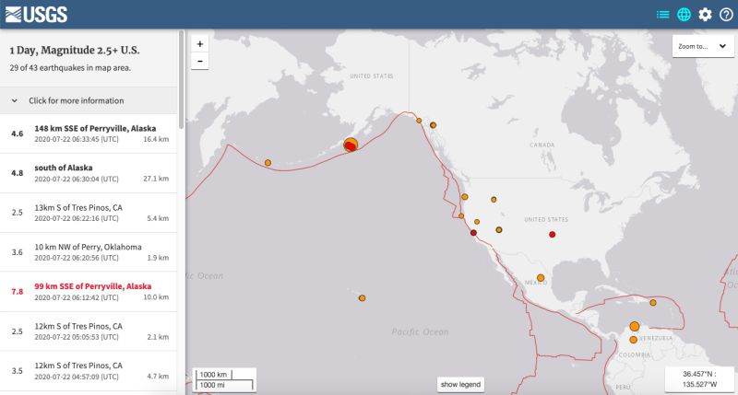Click the Hawaii earthquake marker
The image size is (738, 395).
point(362,297)
